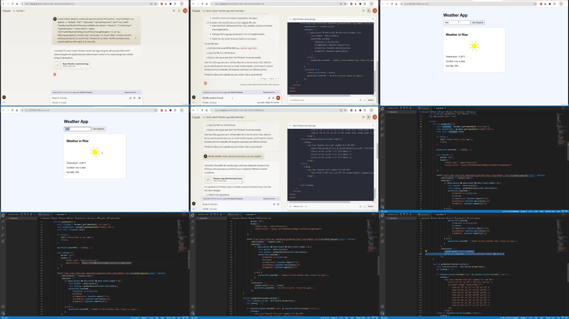Image resolution: width=569 pixels, height=319 pixels.
Task: Go to next version arrow in center Claude artifact panel
Action: pyautogui.click(x=306, y=206)
